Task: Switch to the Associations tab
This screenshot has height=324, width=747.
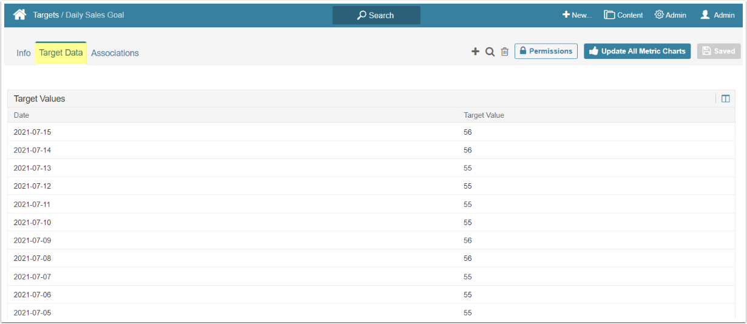Action: click(x=115, y=53)
